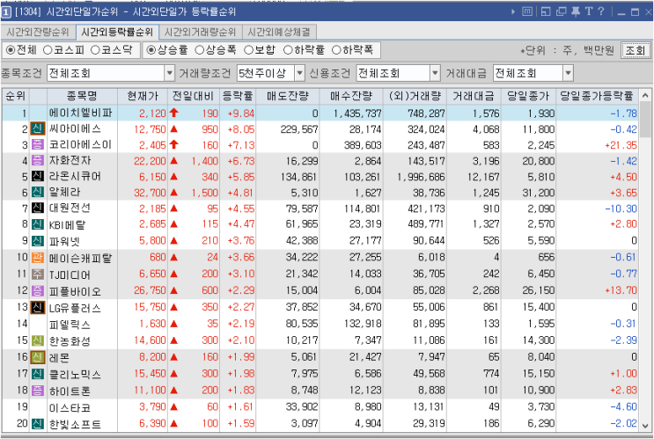Open help with the question mark icon
This screenshot has width=654, height=439.
(601, 11)
